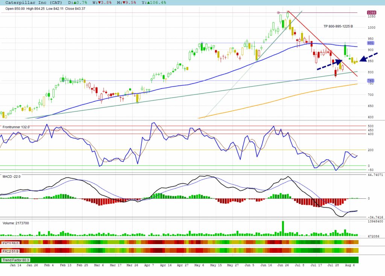Click the 900 price axis label
Screen dimensions: 385x276
370,50
